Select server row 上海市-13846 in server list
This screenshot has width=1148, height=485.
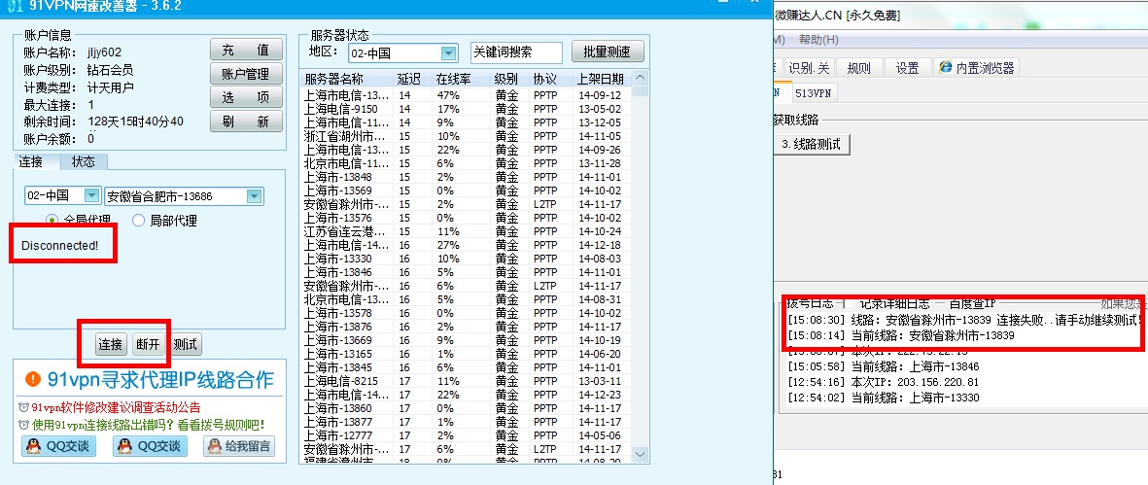coord(466,272)
